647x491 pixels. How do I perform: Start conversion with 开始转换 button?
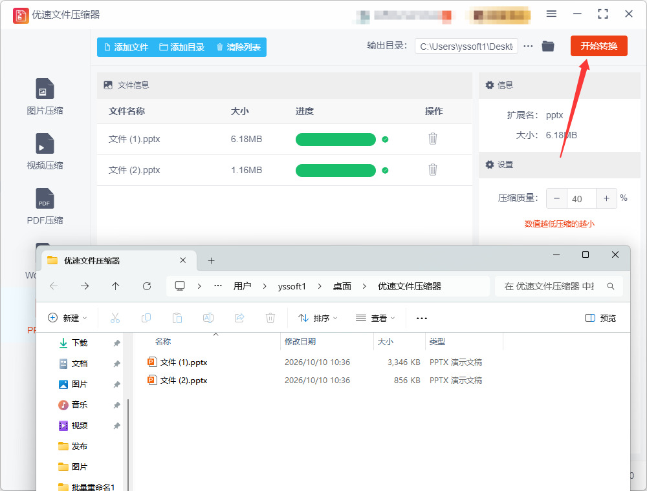pyautogui.click(x=598, y=46)
